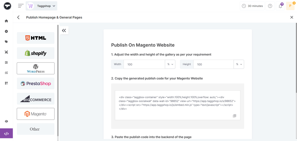Open the analytics chart icon in sidebar
This screenshot has height=141, width=297.
(6, 73)
